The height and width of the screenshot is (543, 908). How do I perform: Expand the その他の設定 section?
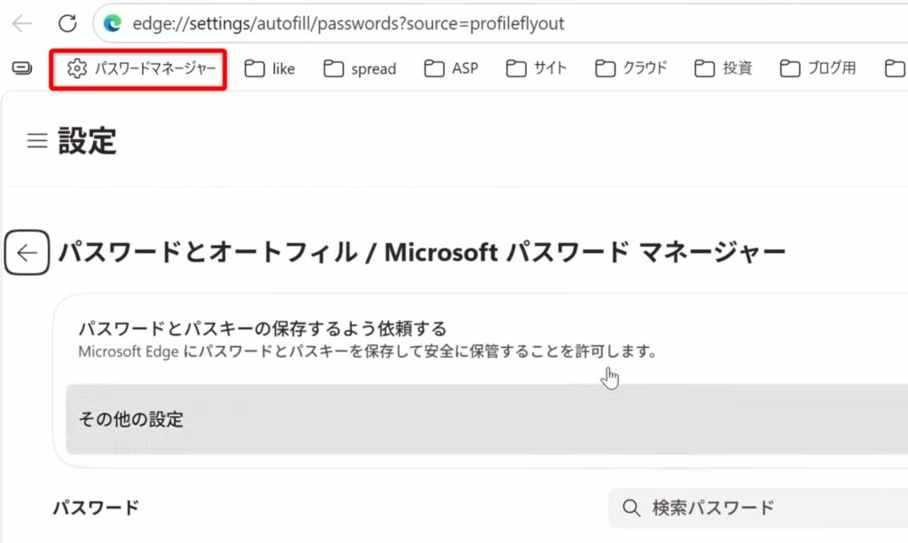pyautogui.click(x=487, y=419)
